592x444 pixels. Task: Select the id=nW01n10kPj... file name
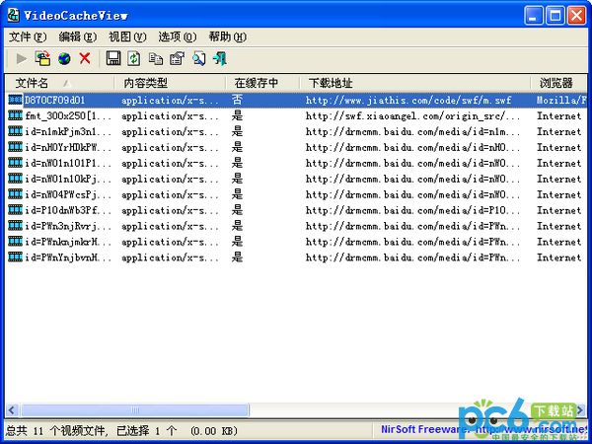click(x=68, y=179)
